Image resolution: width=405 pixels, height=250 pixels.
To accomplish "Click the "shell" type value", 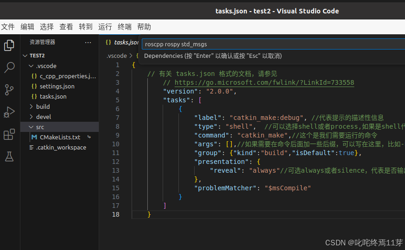I will point(239,126).
